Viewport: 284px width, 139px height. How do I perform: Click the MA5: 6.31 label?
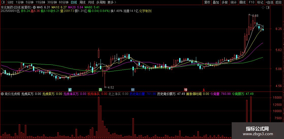tap(43, 7)
